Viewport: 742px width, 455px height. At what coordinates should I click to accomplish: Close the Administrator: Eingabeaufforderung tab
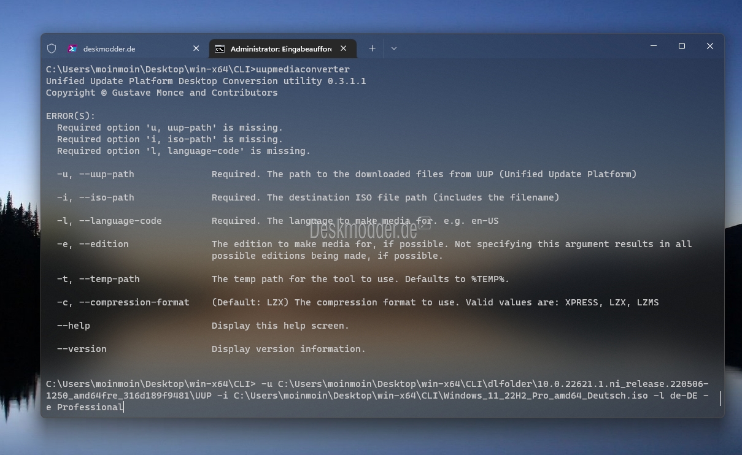344,48
